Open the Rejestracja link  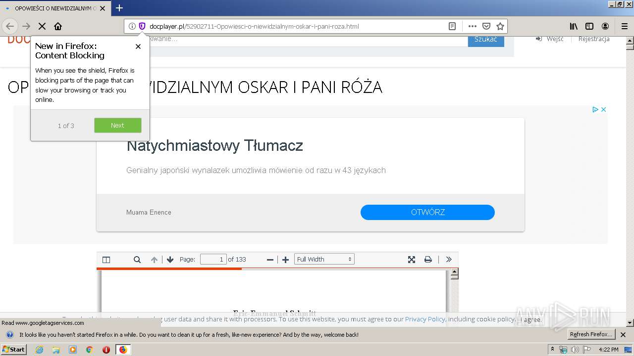coord(594,39)
